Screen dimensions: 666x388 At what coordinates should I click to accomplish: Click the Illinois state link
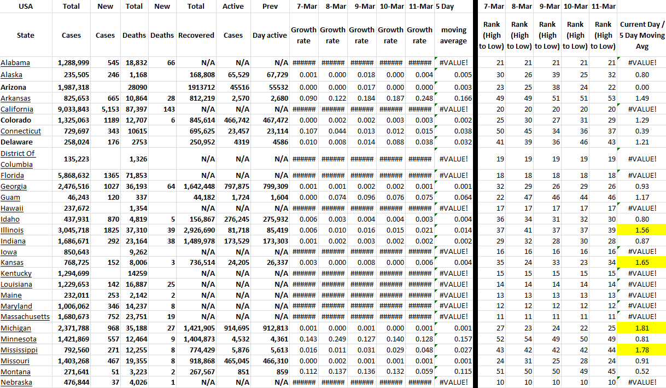click(12, 230)
